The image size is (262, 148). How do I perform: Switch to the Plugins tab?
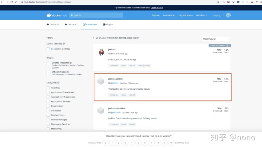[108, 24]
